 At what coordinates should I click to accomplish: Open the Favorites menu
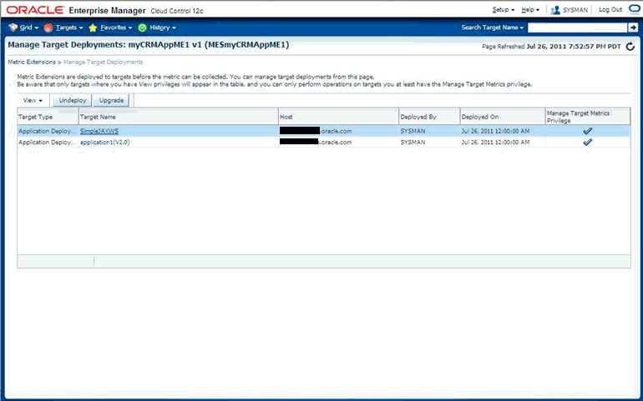116,28
